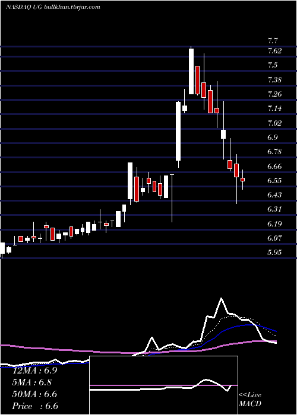Click the 7.7 price axis label

[x=273, y=41]
